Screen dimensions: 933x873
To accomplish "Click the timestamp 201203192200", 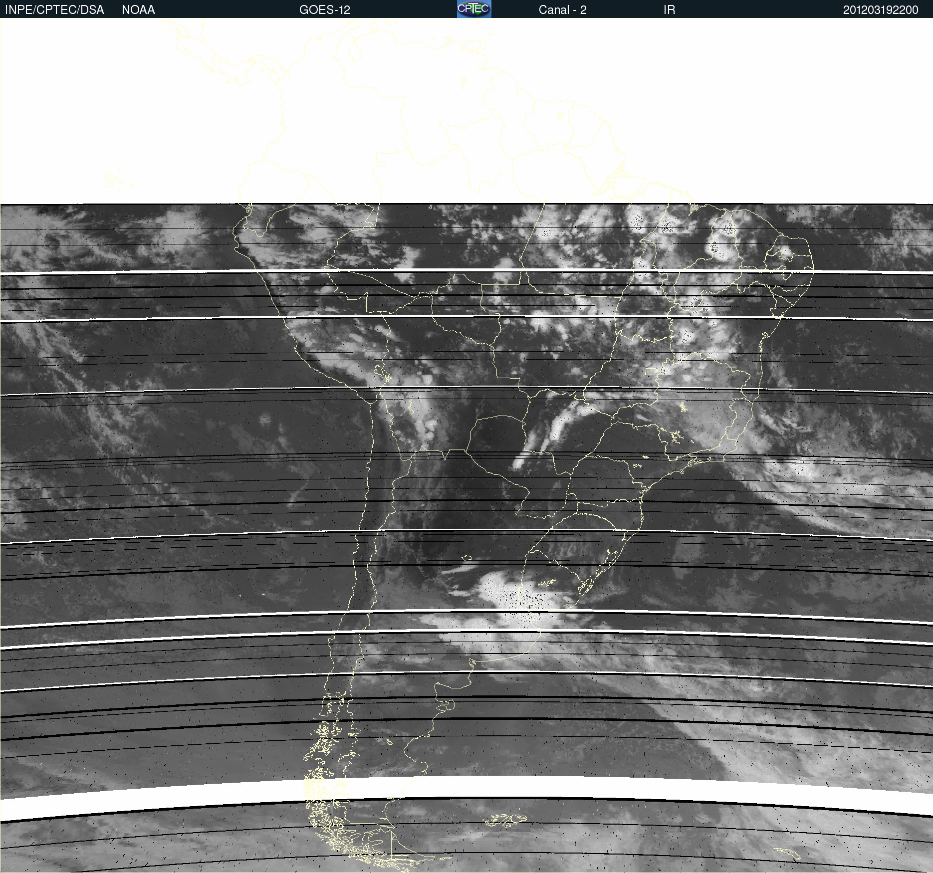I will click(881, 10).
